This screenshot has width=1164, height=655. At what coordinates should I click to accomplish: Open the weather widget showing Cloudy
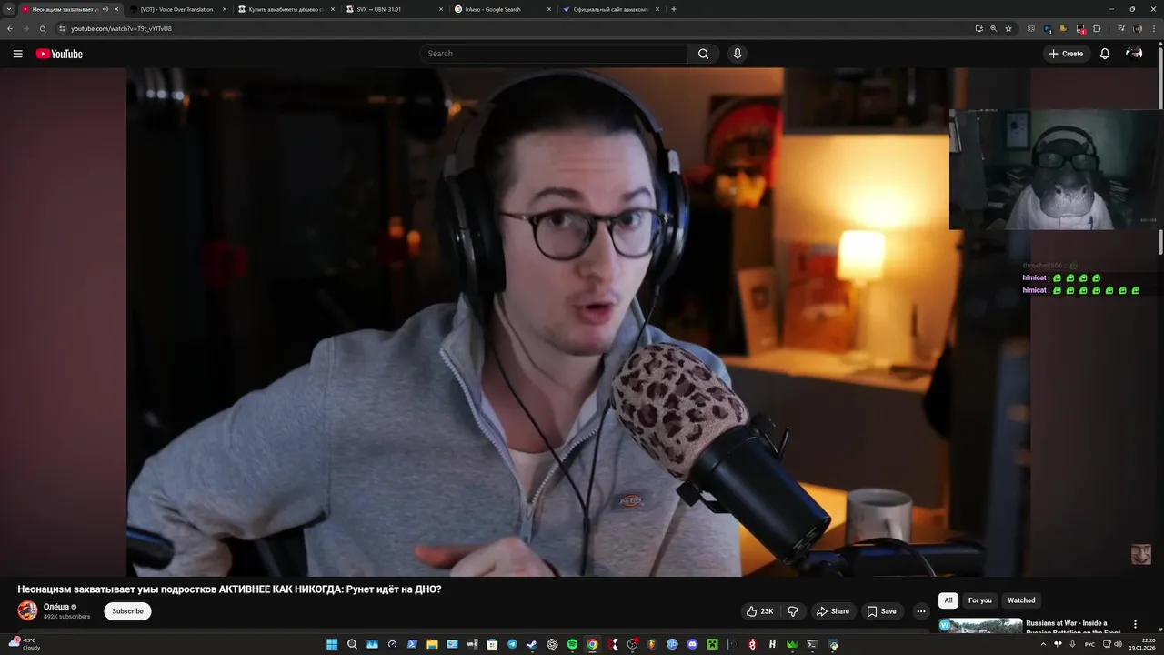coord(25,644)
